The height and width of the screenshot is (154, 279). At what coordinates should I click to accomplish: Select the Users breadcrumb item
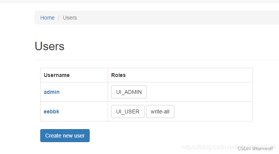coord(70,18)
